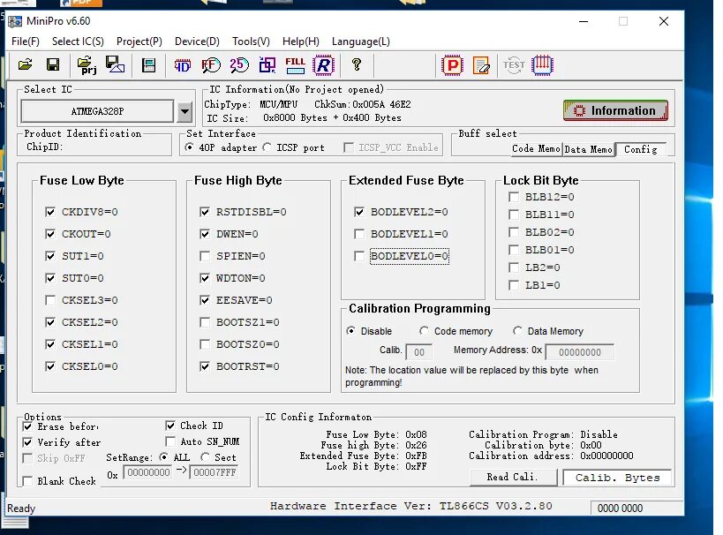Click the TEST toolbar icon
Viewport: 723px width, 535px height.
514,65
